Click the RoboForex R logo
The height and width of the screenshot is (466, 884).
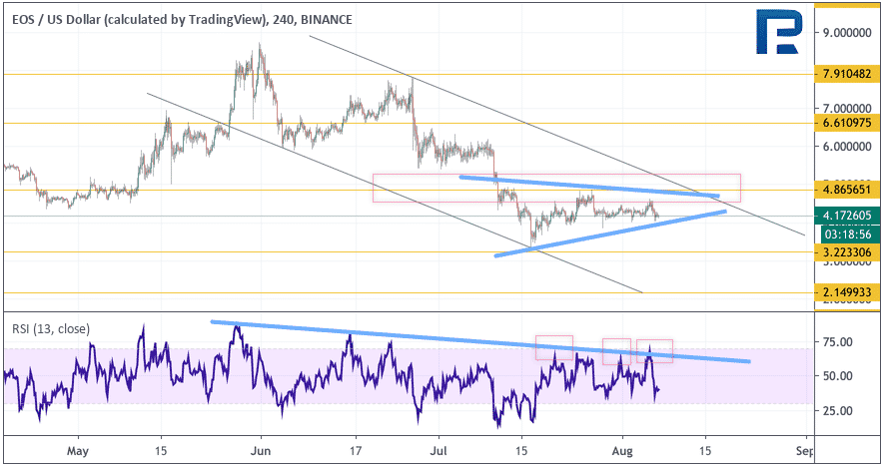tap(778, 32)
